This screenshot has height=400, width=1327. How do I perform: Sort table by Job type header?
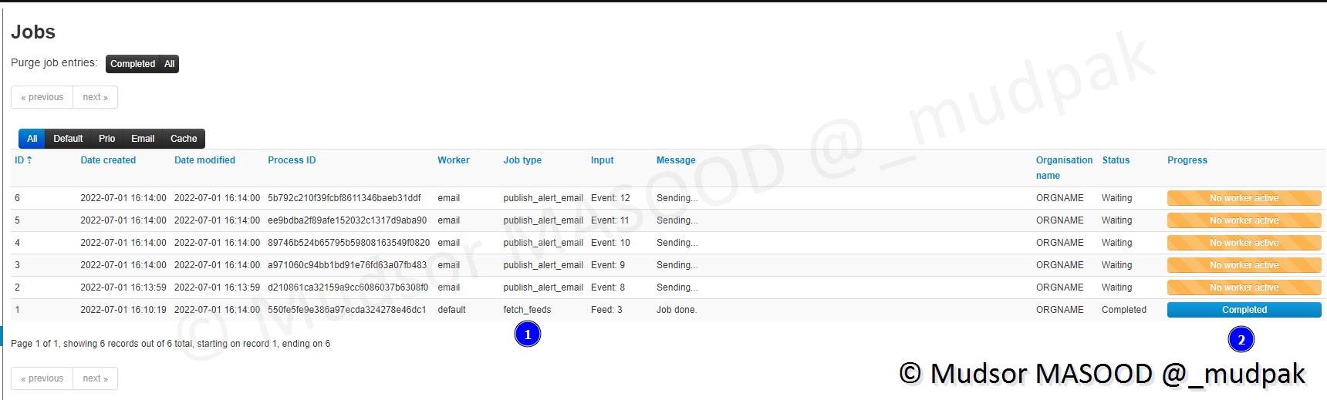[522, 160]
